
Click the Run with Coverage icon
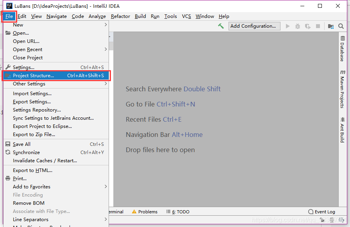tap(308, 26)
